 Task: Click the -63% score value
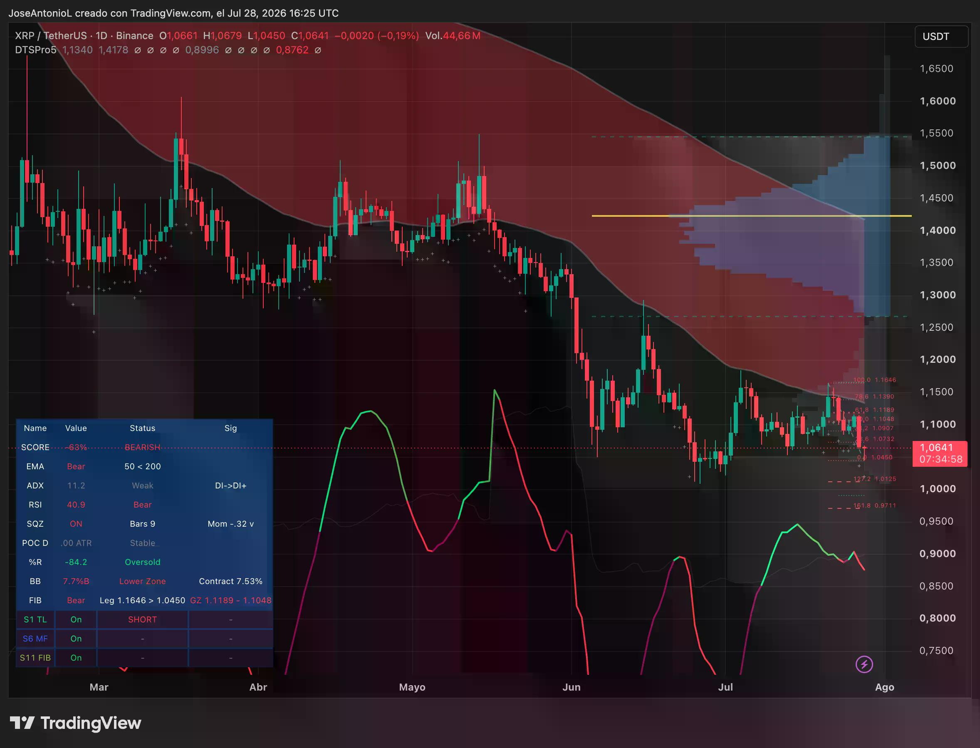point(76,447)
